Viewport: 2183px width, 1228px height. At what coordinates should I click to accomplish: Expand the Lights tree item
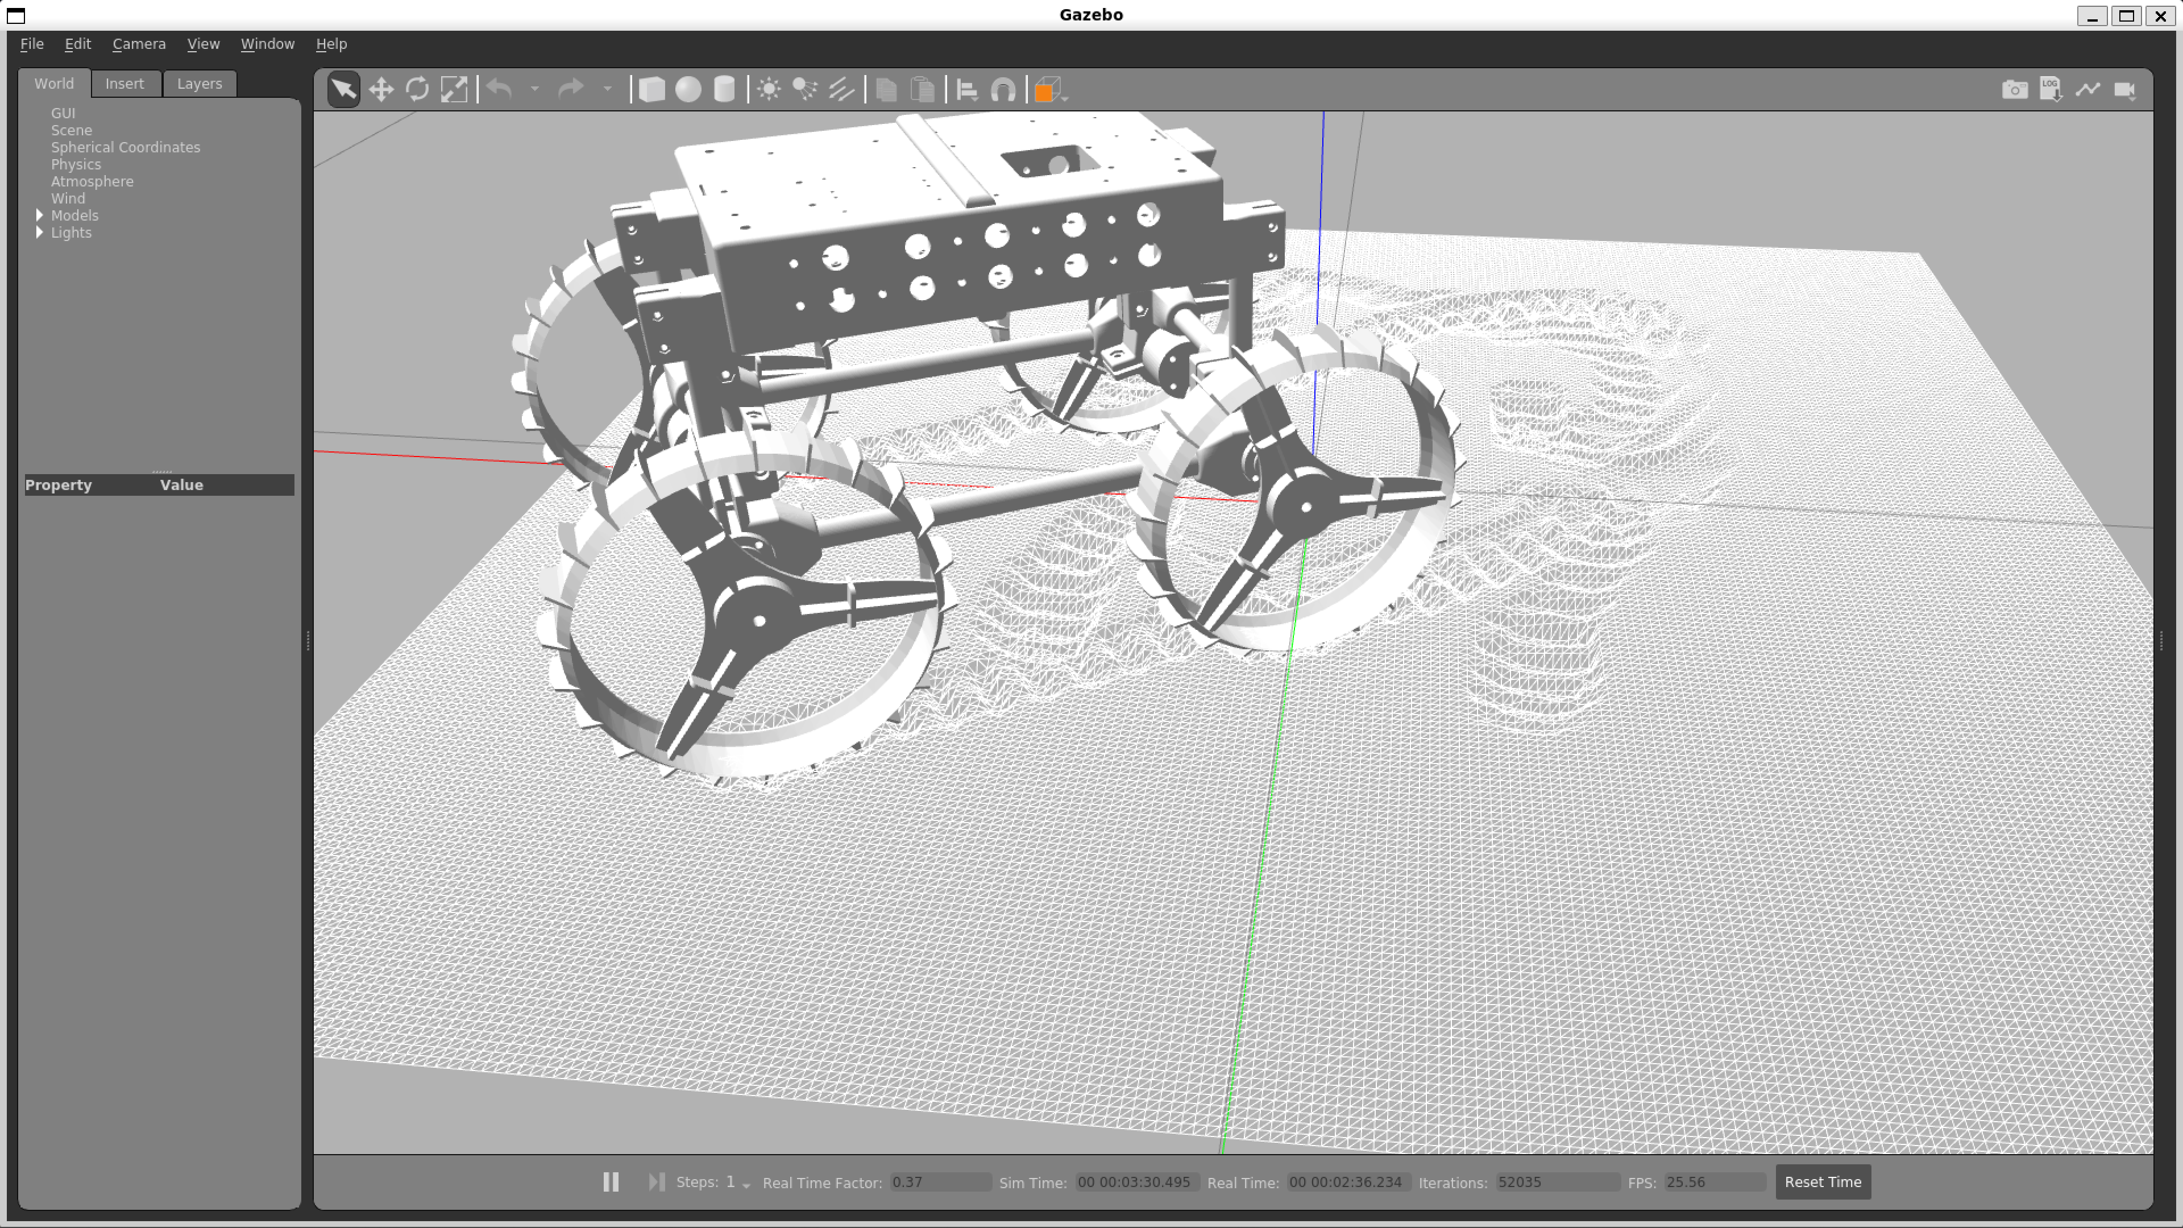coord(41,232)
